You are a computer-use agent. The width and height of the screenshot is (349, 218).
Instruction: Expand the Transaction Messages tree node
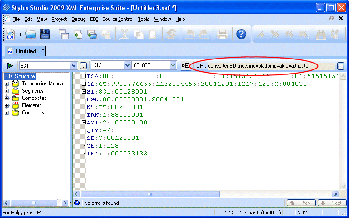(x=6, y=84)
